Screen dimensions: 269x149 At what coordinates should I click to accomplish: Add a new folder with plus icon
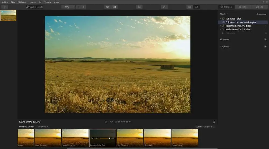point(265,47)
